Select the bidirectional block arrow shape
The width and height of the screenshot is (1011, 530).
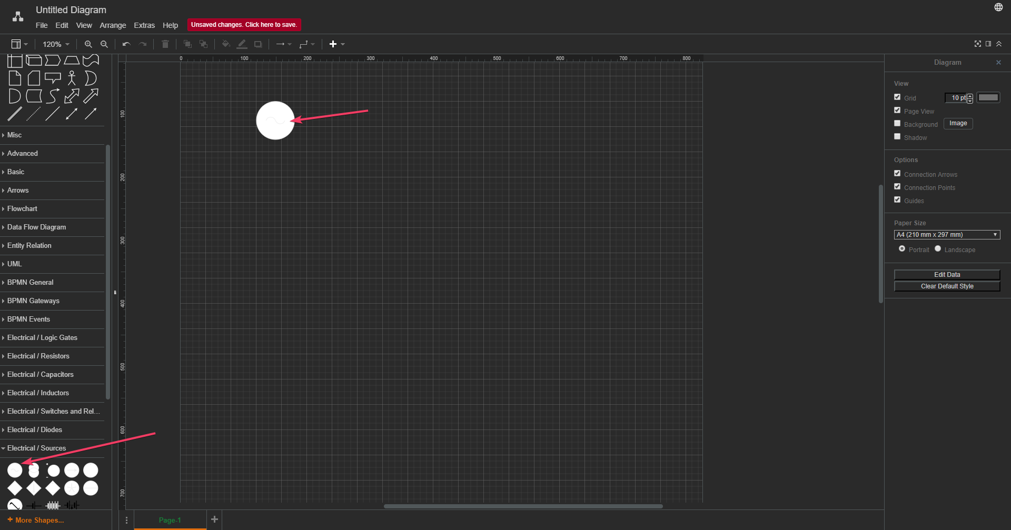tap(72, 96)
